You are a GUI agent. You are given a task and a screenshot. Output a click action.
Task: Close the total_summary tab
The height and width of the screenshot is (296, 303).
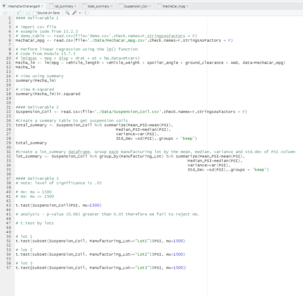coord(111,6)
